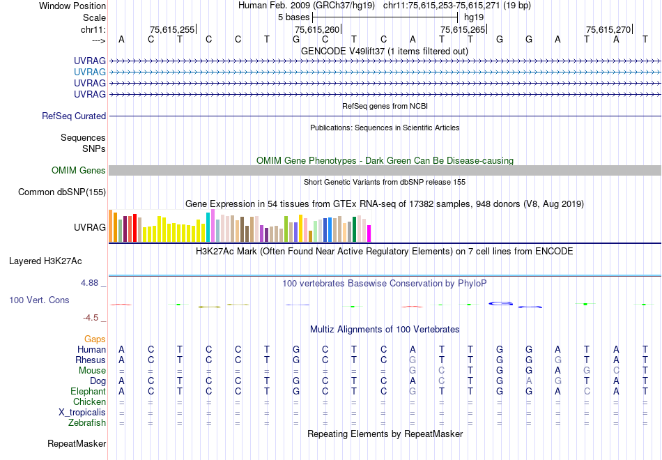Open the GENCODE V49lift37 track title
This screenshot has height=460, width=662.
click(x=385, y=51)
